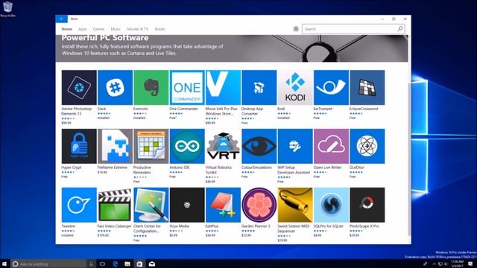
Task: Open Sweet Sixteen MIDI Sequencer tile
Action: click(295, 205)
